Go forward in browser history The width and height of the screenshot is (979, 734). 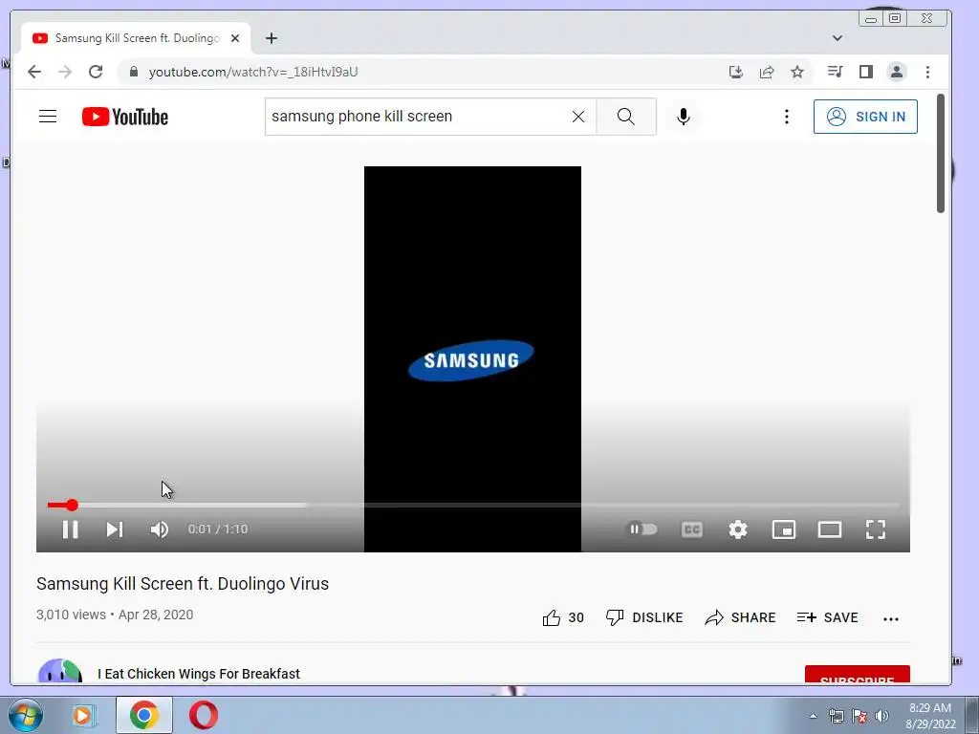[x=65, y=72]
